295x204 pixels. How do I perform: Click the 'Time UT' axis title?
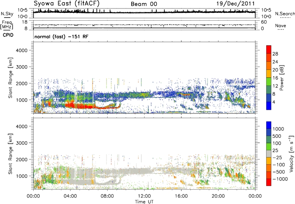(144, 201)
